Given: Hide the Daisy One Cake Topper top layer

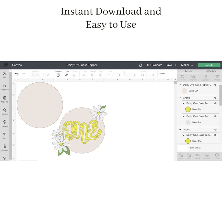Looking at the screenshot, I should (215, 85).
